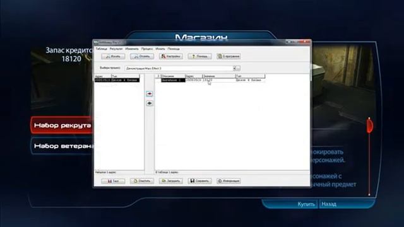Open the Результат menu
Viewport: 404px width, 227px height.
[x=116, y=49]
